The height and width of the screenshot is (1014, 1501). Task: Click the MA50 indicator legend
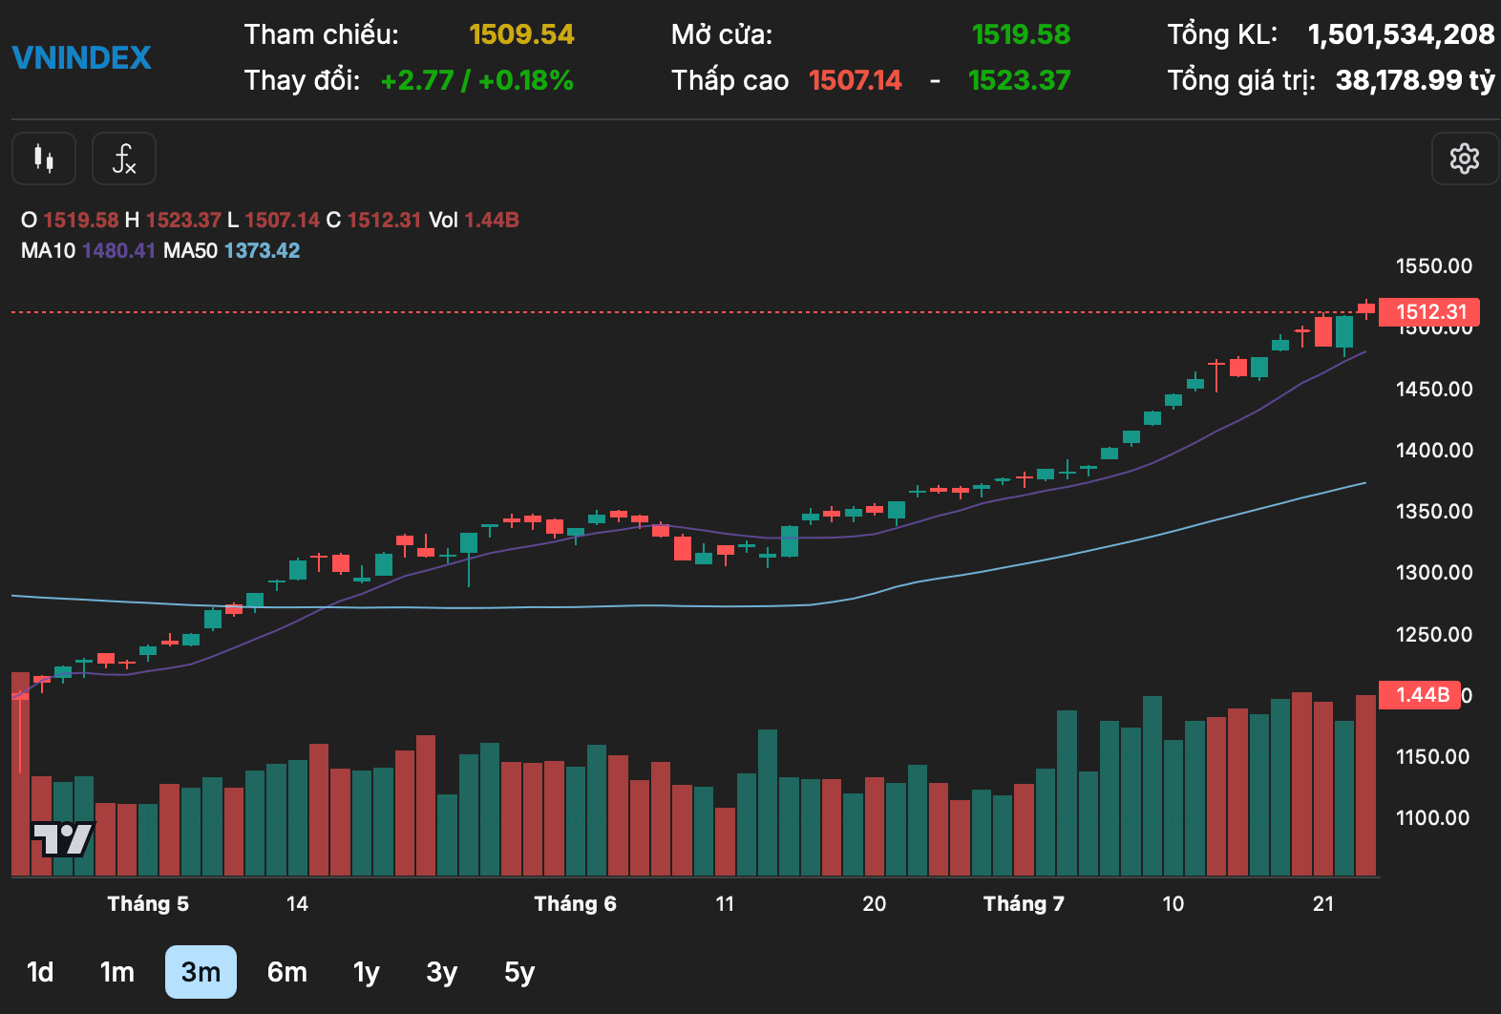[x=232, y=251]
